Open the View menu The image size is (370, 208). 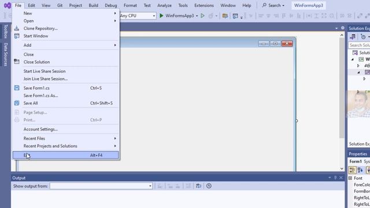click(46, 5)
